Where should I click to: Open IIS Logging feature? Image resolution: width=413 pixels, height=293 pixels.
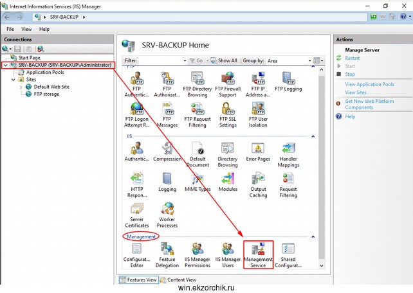click(x=167, y=182)
